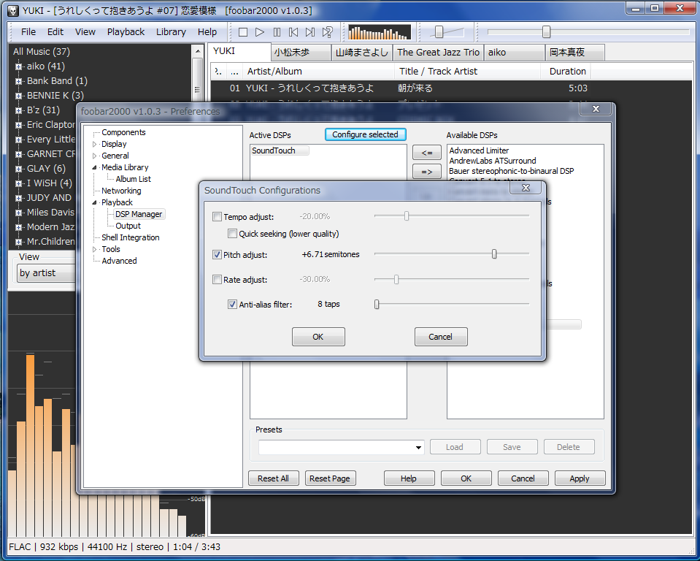
Task: Click the main seek bar handle
Action: coord(546,31)
